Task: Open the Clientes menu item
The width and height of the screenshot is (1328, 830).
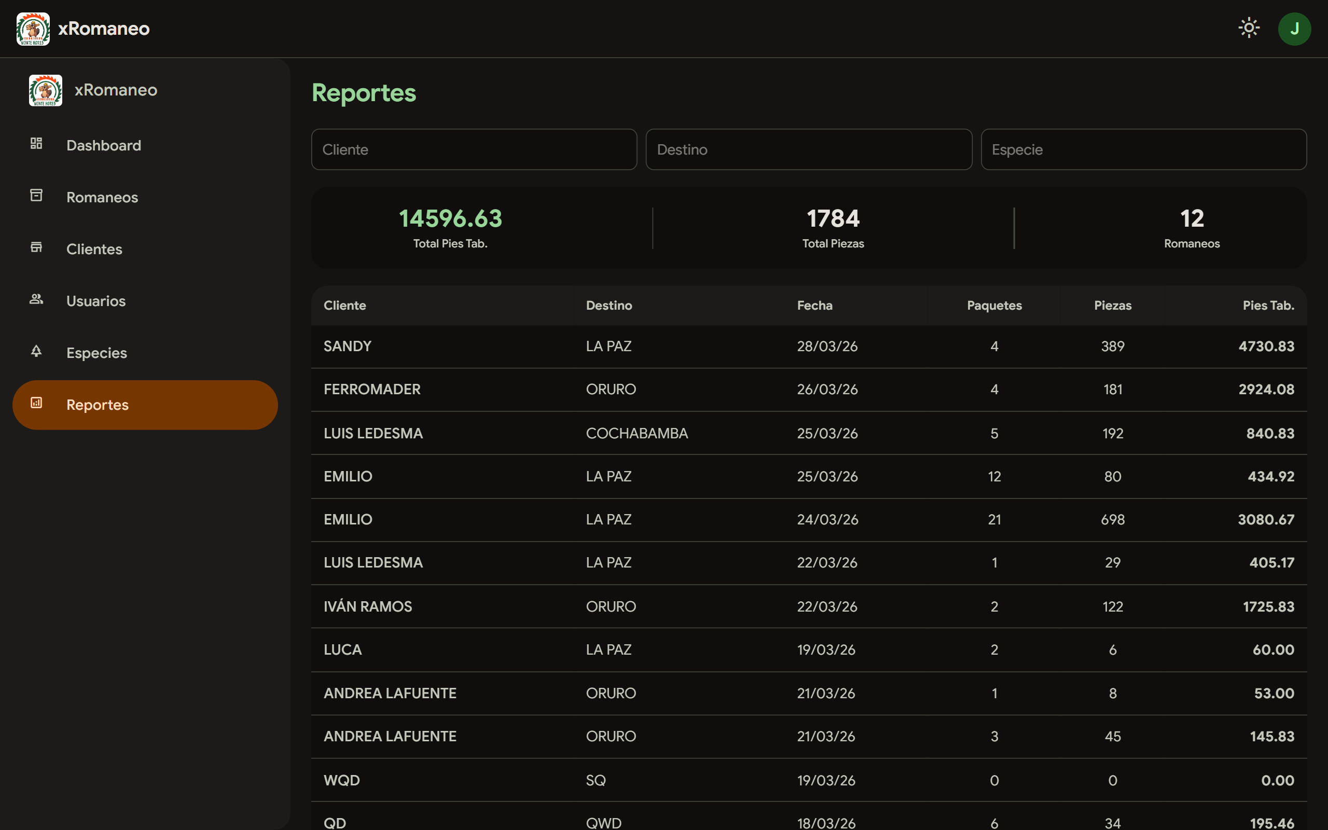Action: tap(94, 249)
